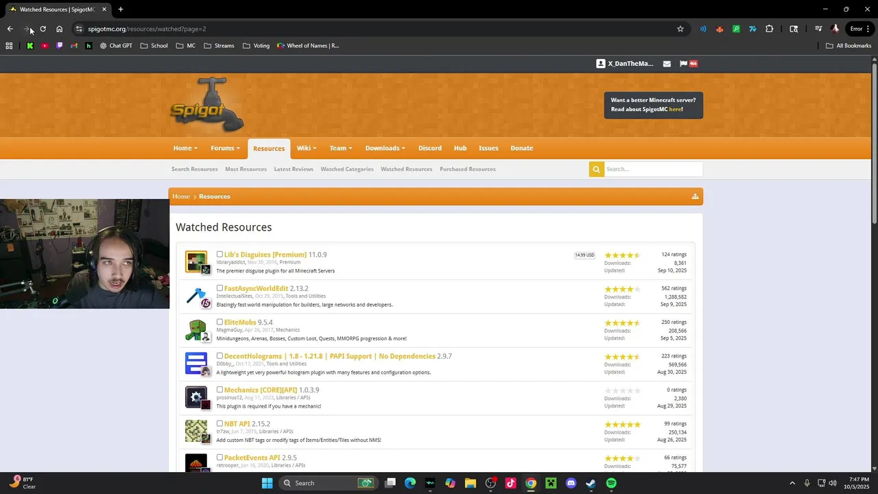Open the Hub nav item
Screen dimensions: 878x494
(x=460, y=148)
